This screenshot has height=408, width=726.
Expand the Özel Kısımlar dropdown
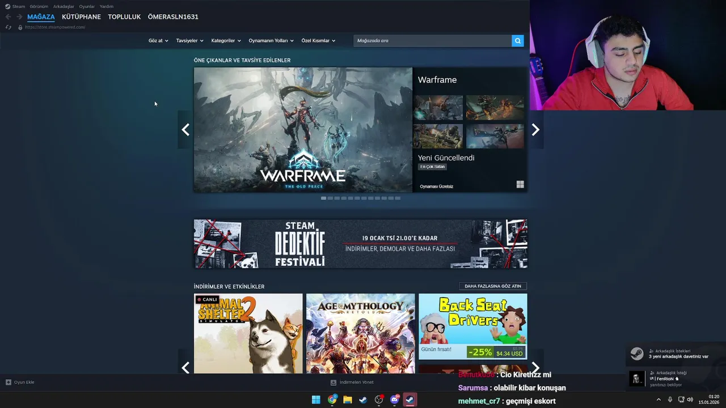point(318,41)
